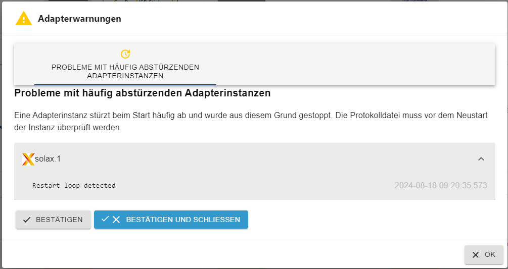Click the 'Restart loop detected' message
This screenshot has width=508, height=269.
pos(74,186)
